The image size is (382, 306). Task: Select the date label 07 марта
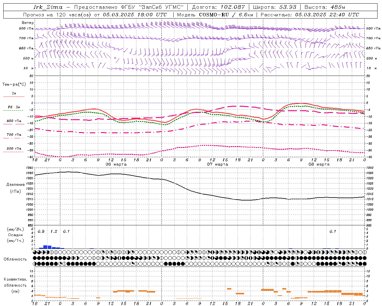coord(218,164)
